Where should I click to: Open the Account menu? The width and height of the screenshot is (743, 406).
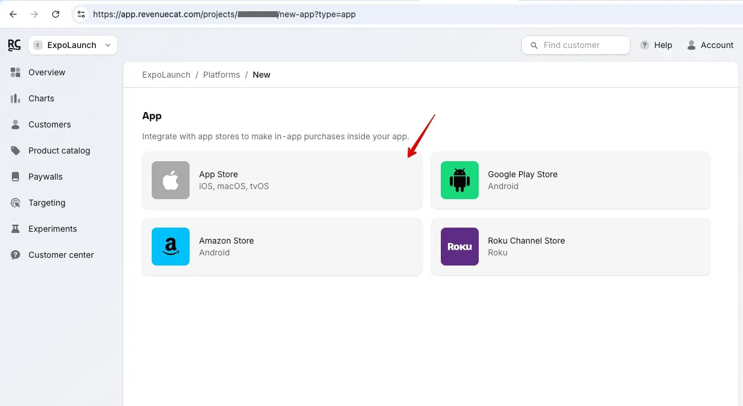click(x=717, y=45)
